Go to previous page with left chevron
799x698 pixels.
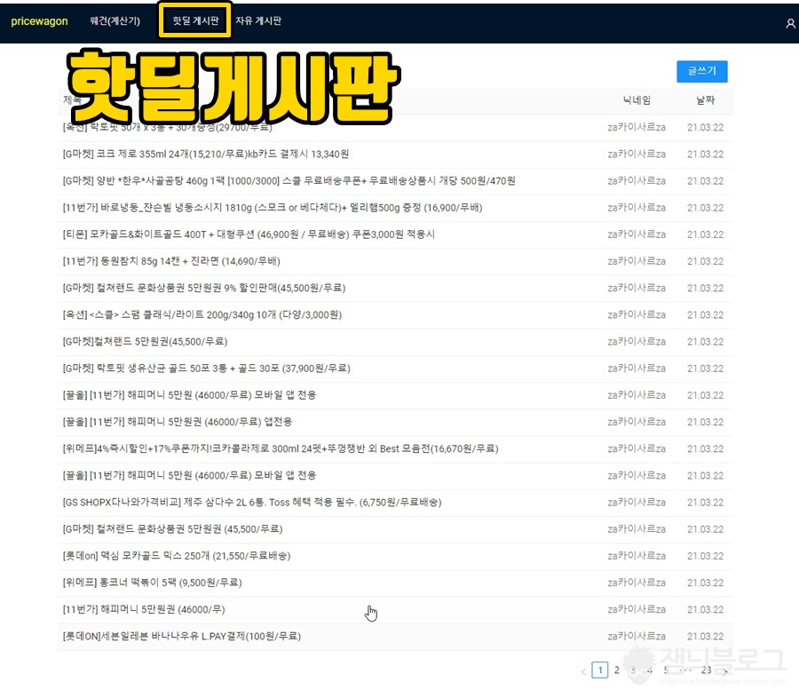click(x=583, y=672)
